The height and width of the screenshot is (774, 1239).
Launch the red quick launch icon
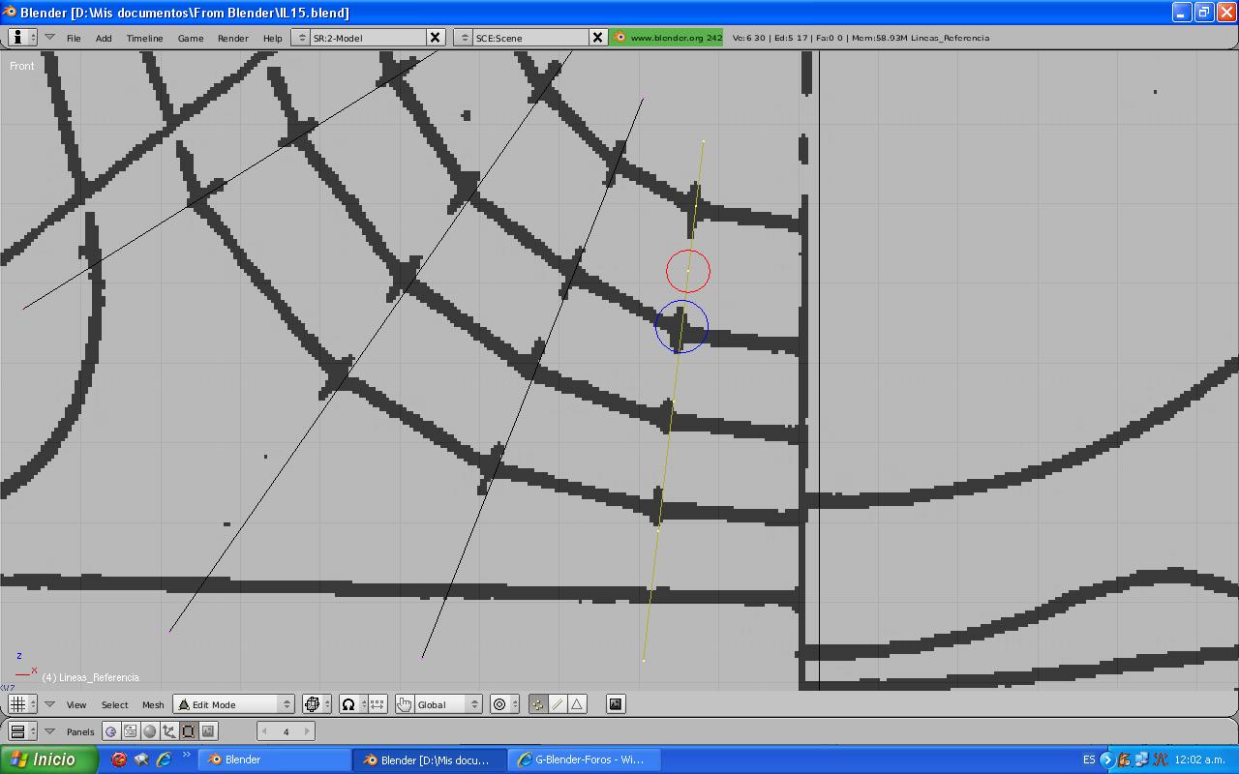point(119,759)
